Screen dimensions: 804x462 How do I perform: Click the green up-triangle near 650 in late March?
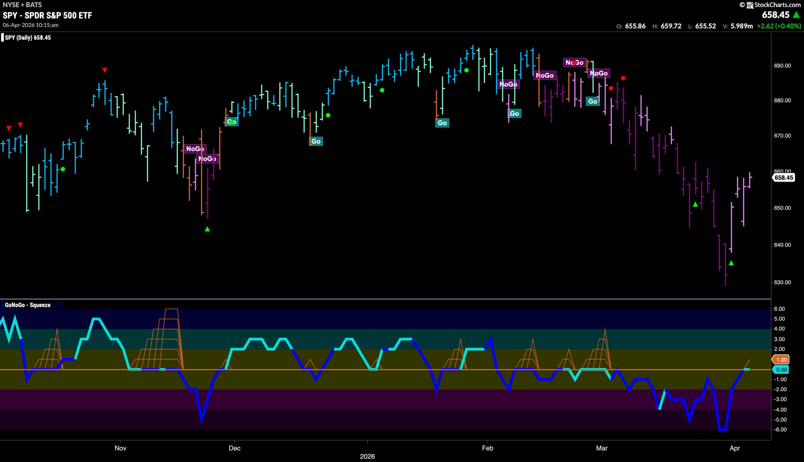coord(695,204)
